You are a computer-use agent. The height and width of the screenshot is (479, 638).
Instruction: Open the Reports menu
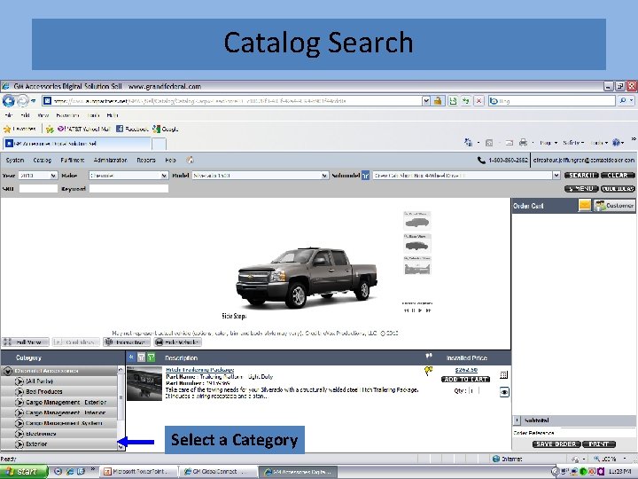point(146,160)
